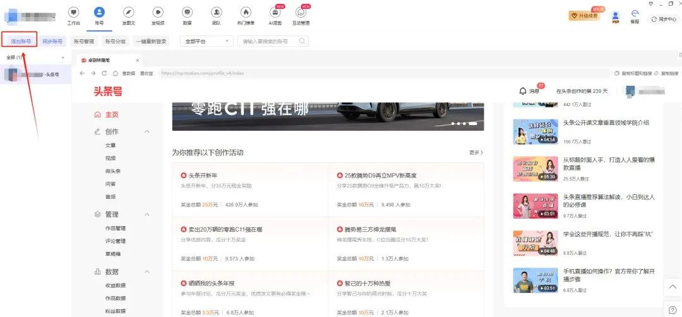
Task: Open 作品管理 in sidebar
Action: (x=116, y=229)
